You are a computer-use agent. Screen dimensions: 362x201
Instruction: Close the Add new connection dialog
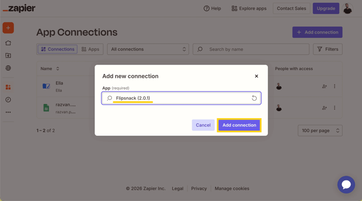coord(256,76)
